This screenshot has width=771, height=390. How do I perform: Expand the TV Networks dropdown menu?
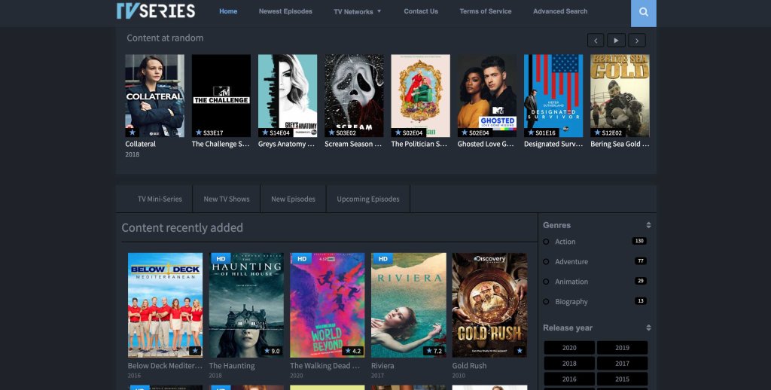pyautogui.click(x=358, y=11)
